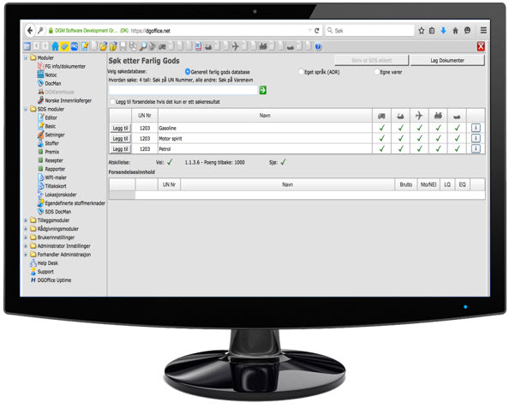
Task: Open the Rapporter item
Action: (55, 169)
